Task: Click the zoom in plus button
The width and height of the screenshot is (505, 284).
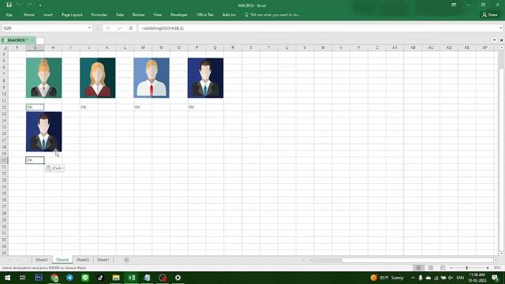Action: pos(488,268)
